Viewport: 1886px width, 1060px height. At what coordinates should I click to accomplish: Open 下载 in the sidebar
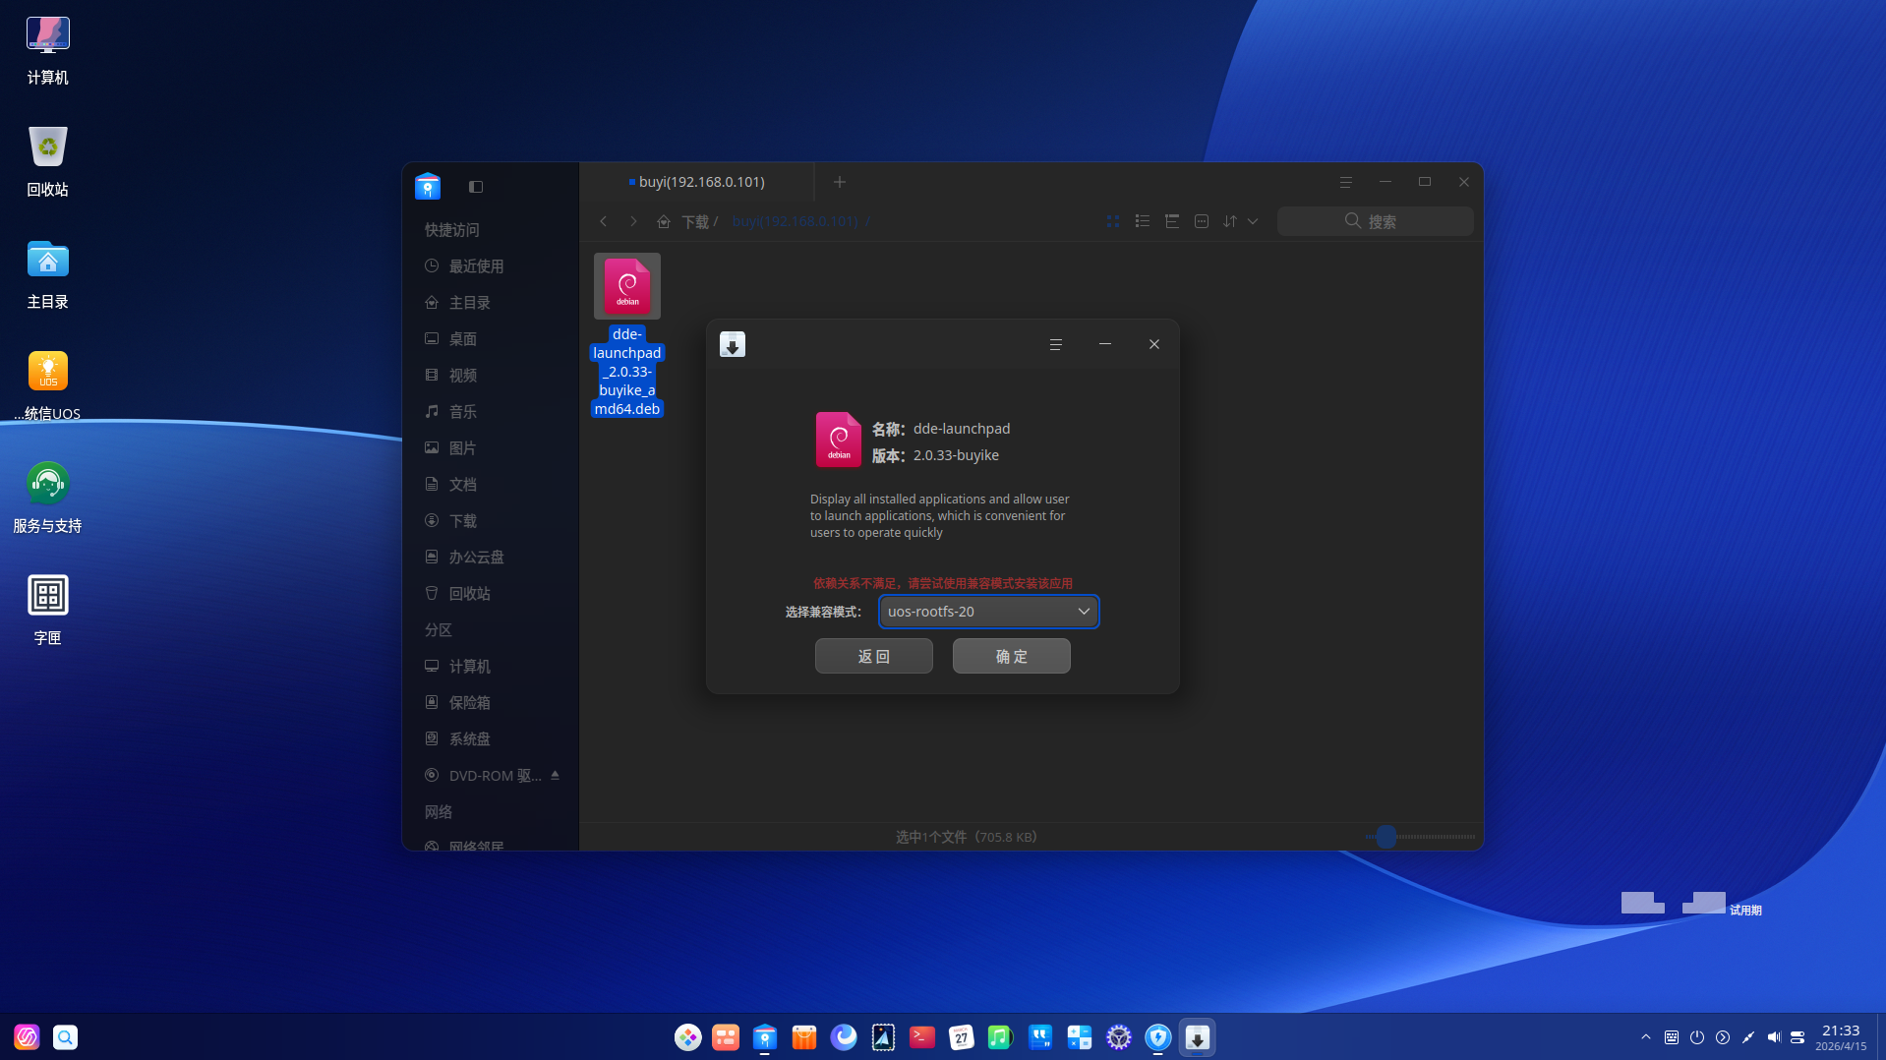pos(490,521)
